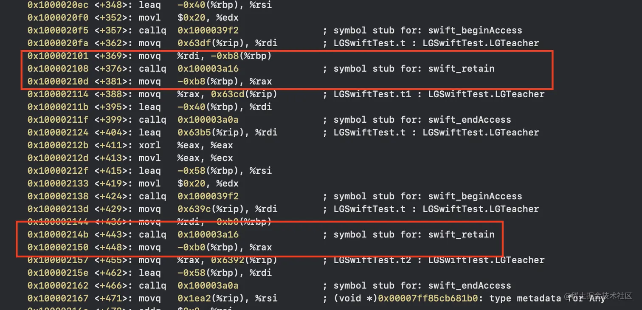Click address 0x100002101 in the first red box

58,56
